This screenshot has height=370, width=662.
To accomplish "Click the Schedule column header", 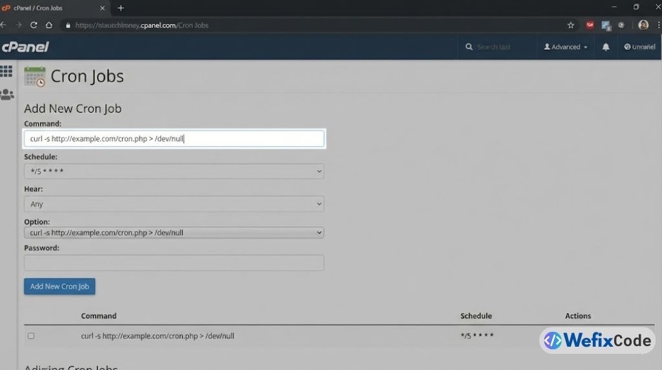I will coord(476,316).
